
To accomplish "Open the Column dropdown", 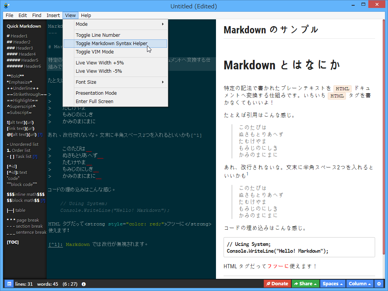I will tap(359, 283).
